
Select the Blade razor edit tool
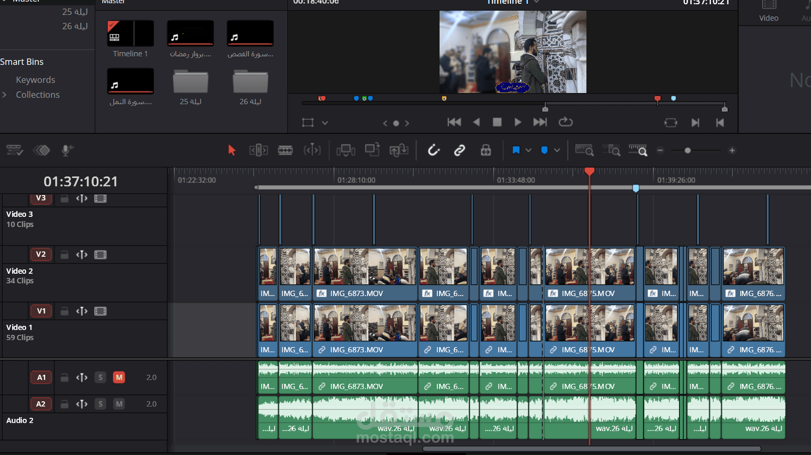[285, 150]
